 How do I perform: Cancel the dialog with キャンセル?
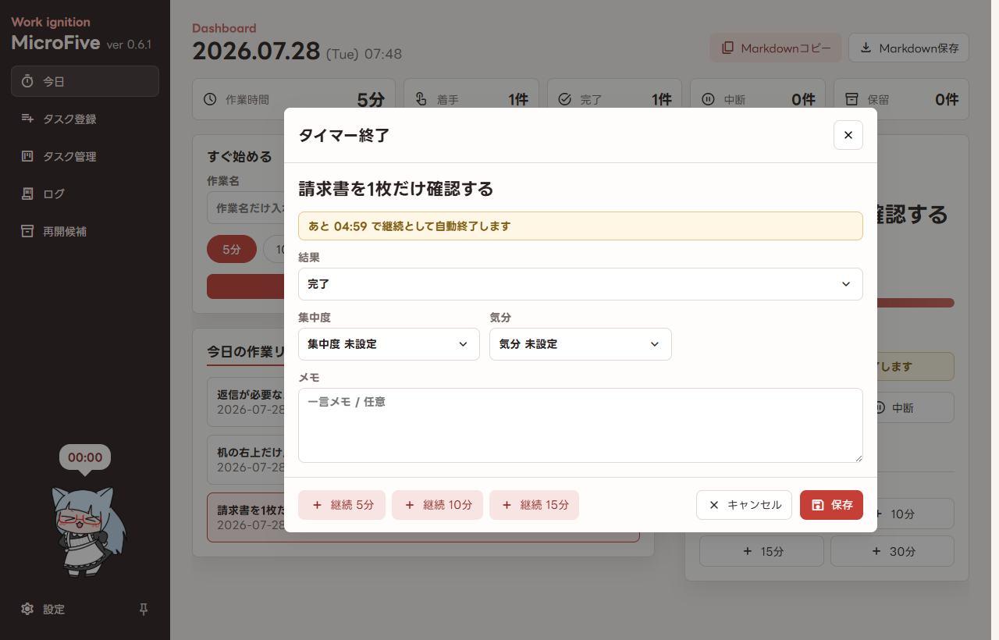(744, 505)
